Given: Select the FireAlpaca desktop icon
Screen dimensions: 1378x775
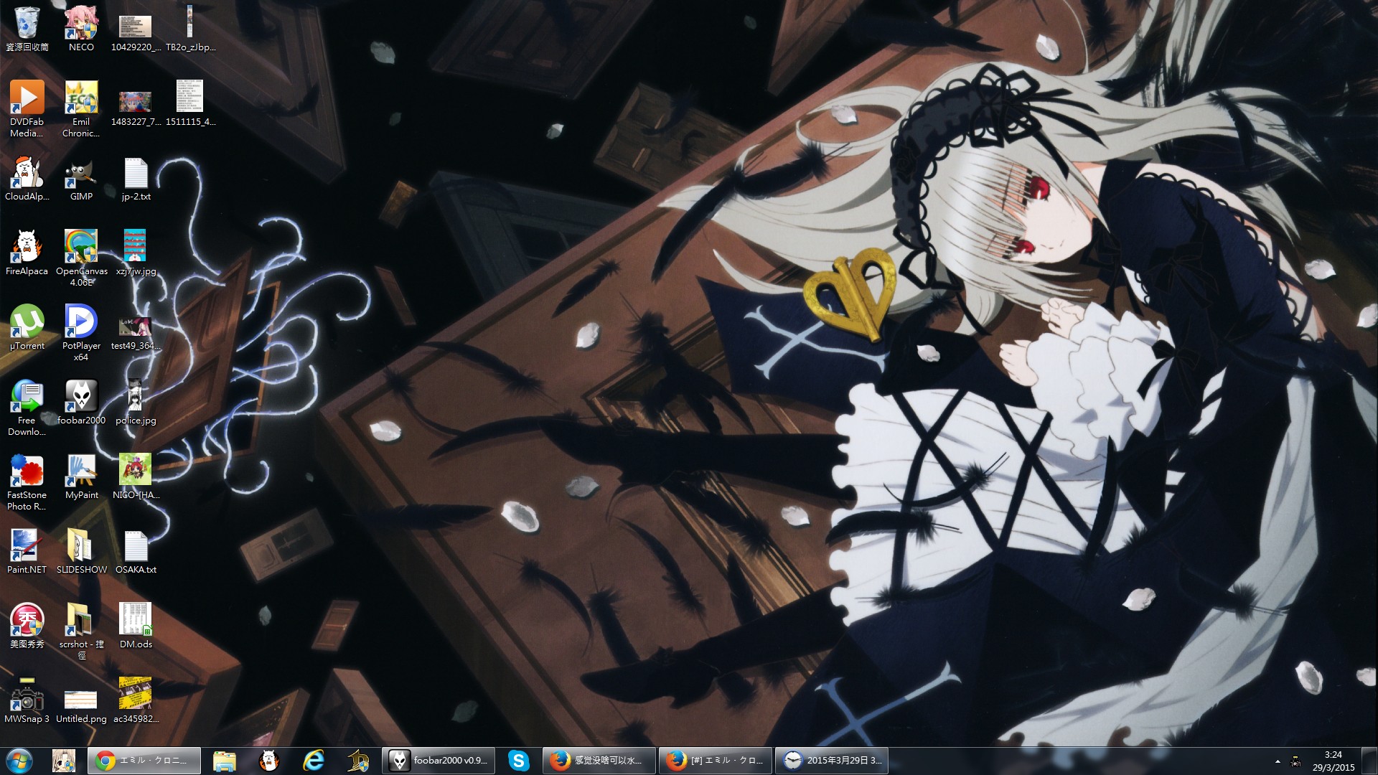Looking at the screenshot, I should click(x=27, y=250).
